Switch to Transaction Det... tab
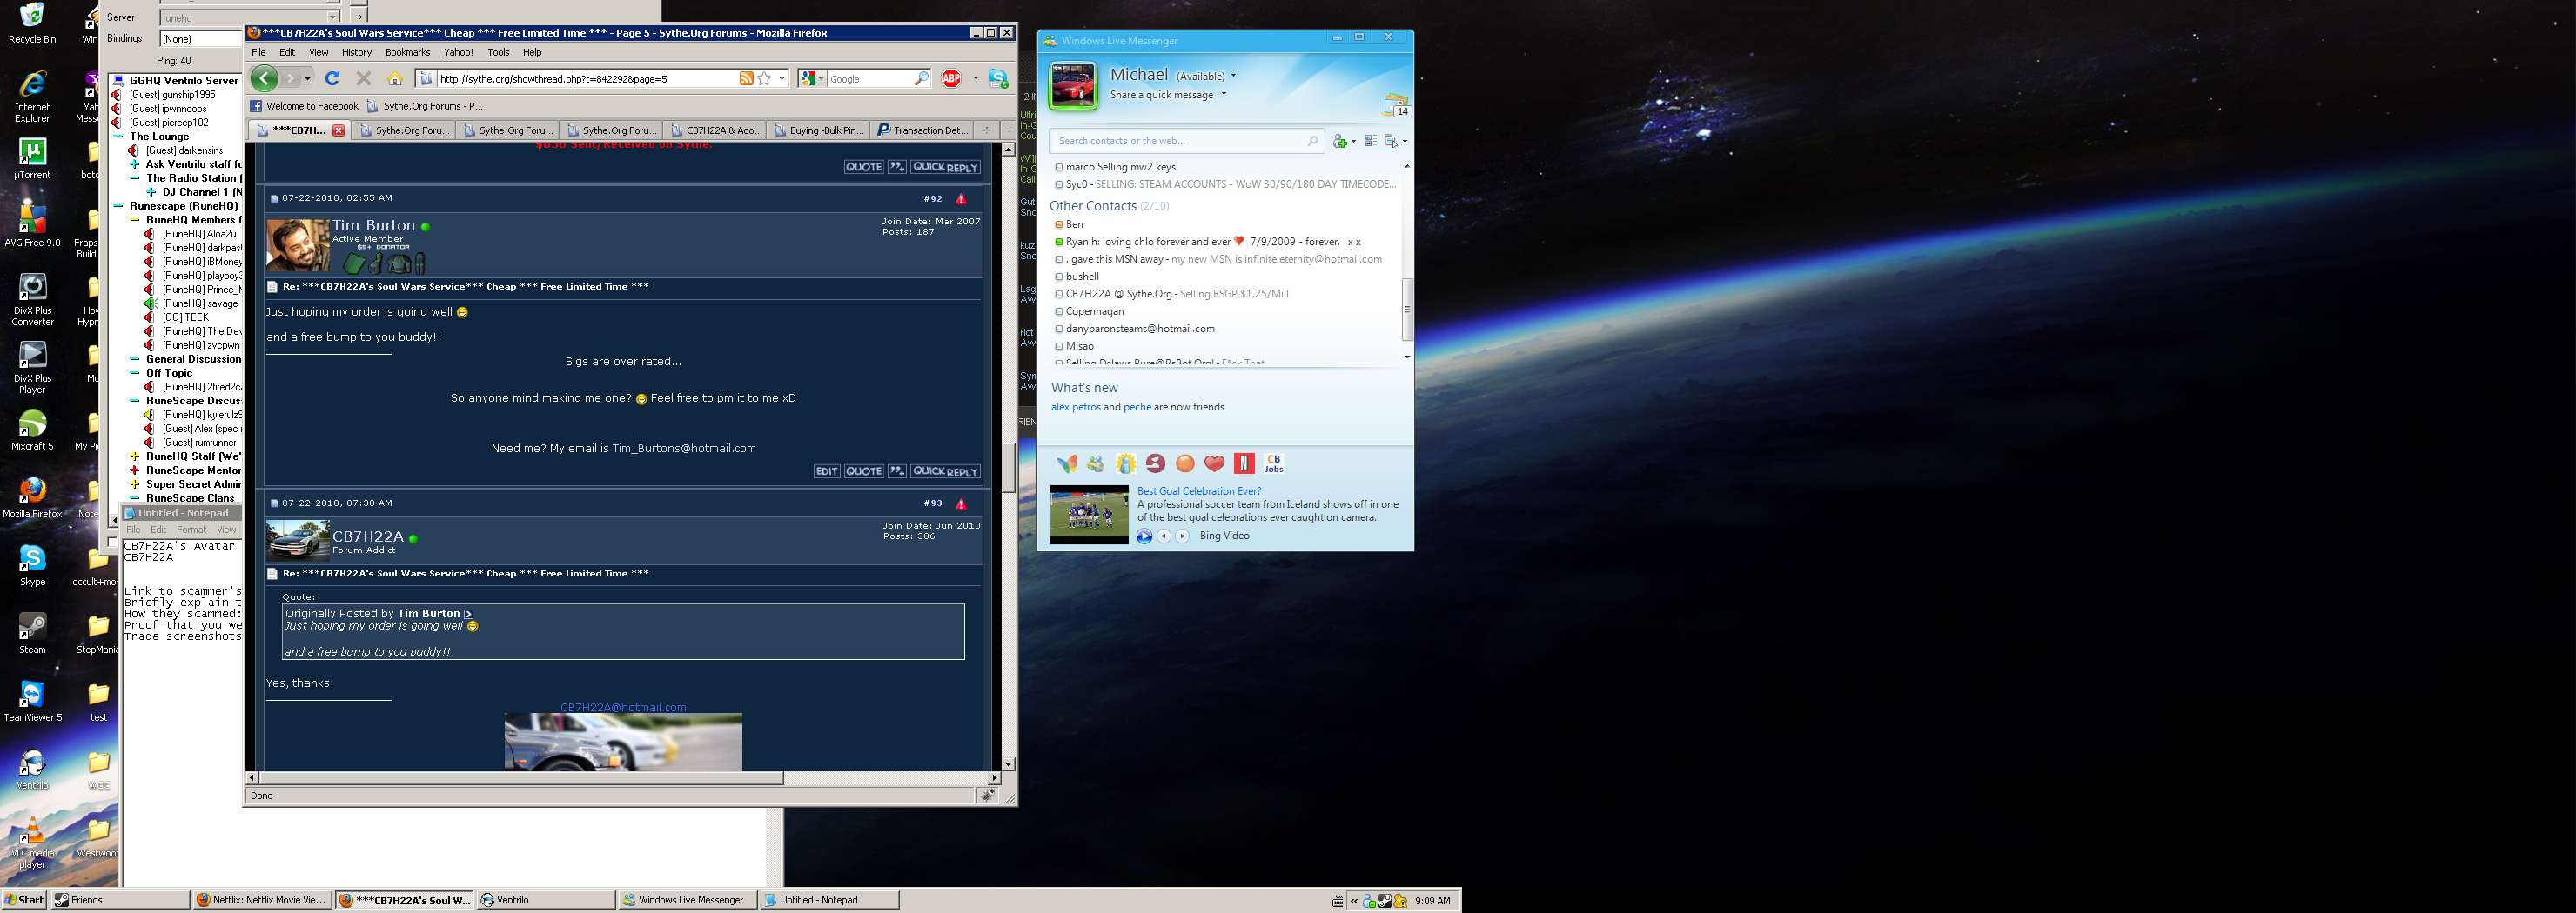 pyautogui.click(x=920, y=130)
